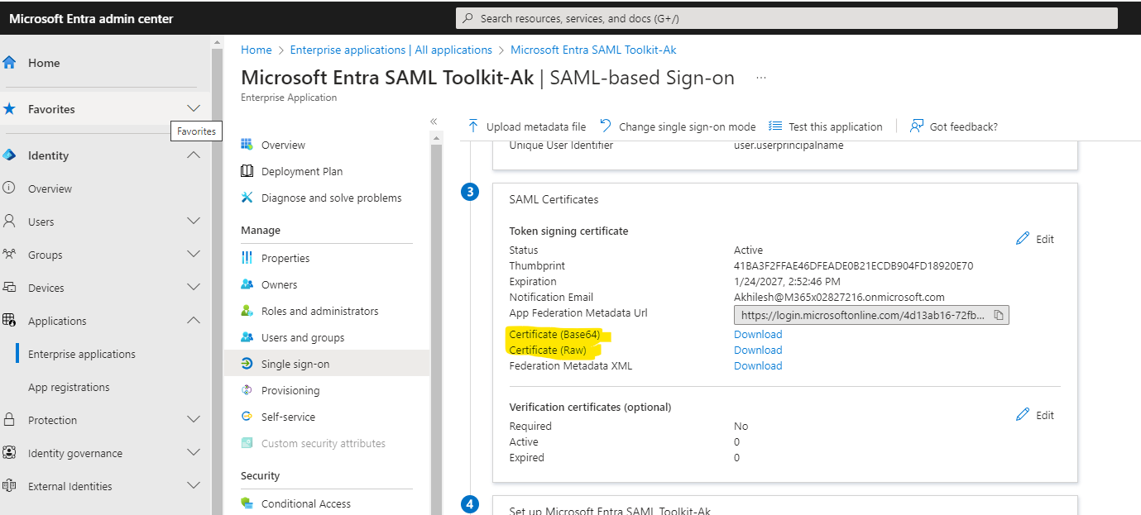Click Change single sign-on mode icon
Viewport: 1141px width, 515px height.
[606, 126]
